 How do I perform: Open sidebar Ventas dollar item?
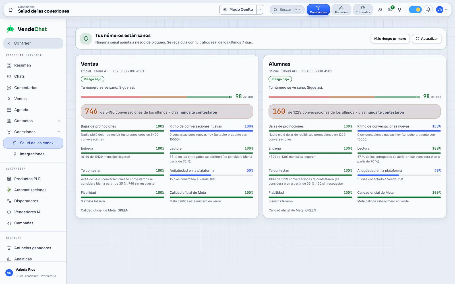[33, 99]
